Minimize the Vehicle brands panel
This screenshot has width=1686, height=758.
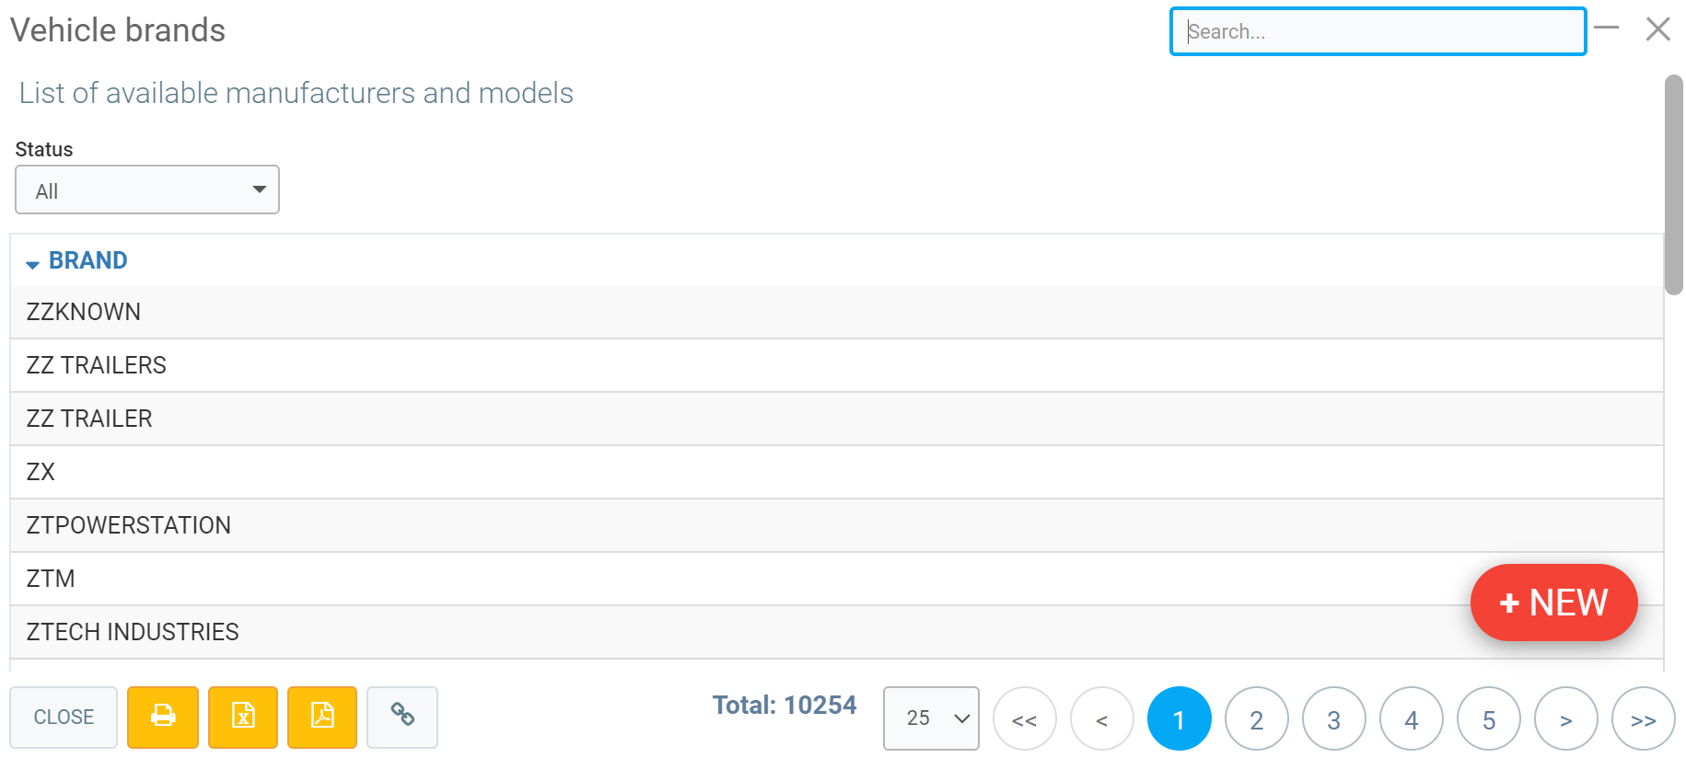coord(1607,29)
